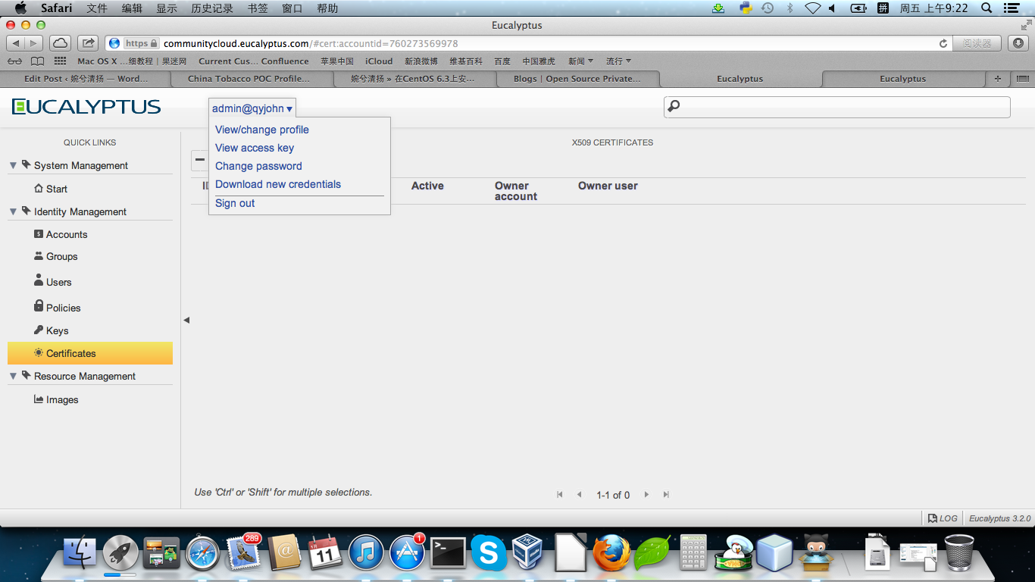Open the 历史记录 menu
1035x582 pixels.
[x=212, y=8]
